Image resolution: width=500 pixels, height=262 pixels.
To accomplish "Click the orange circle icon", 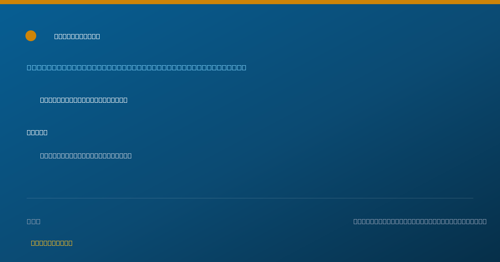I will [31, 36].
